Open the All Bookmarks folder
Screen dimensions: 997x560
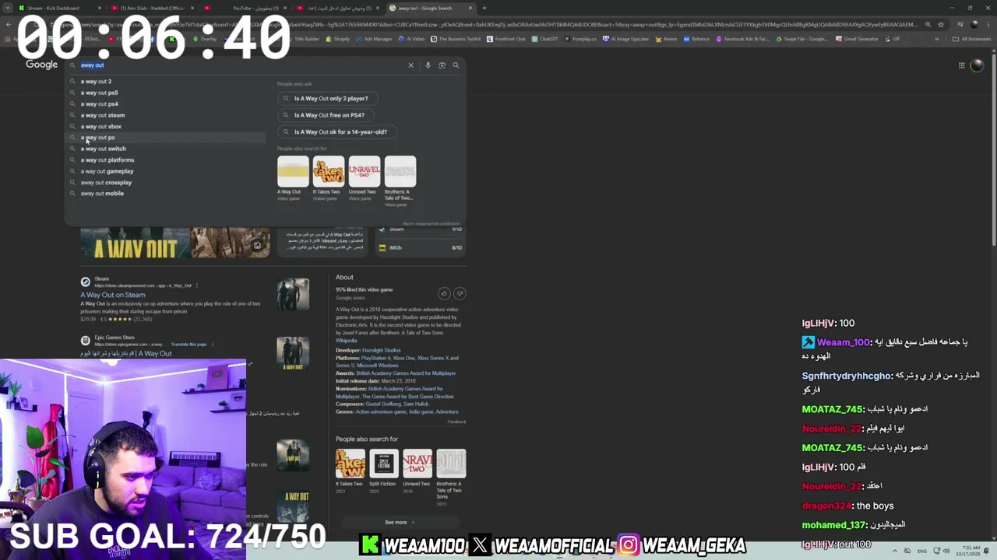coord(972,39)
